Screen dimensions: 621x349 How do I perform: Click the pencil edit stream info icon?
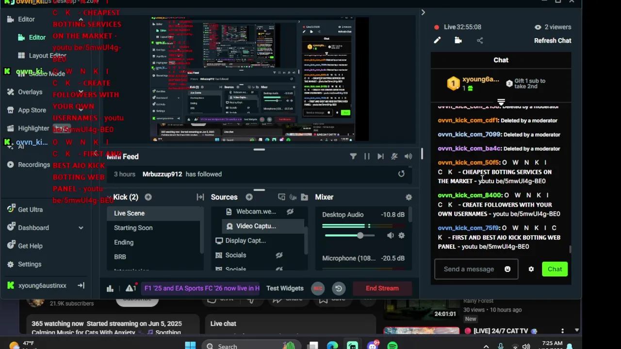tap(437, 41)
